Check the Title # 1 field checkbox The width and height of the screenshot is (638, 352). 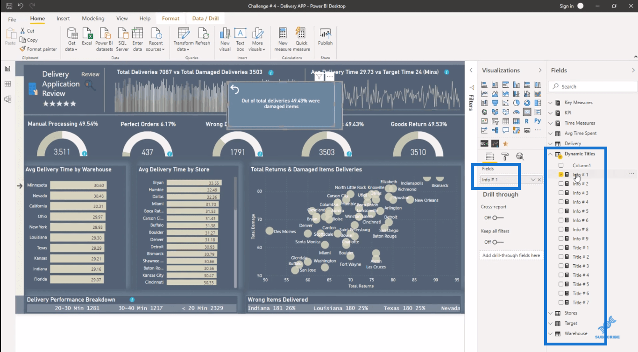[561, 247]
